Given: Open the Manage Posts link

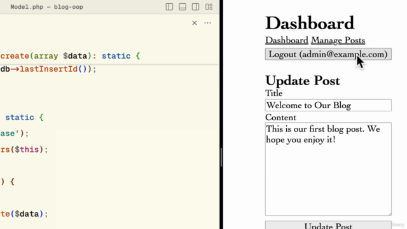Looking at the screenshot, I should (x=338, y=41).
